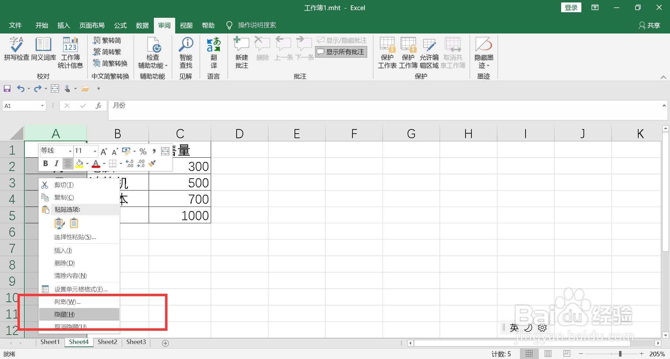Increase font size in the mini toolbar
The image size is (670, 359).
104,151
